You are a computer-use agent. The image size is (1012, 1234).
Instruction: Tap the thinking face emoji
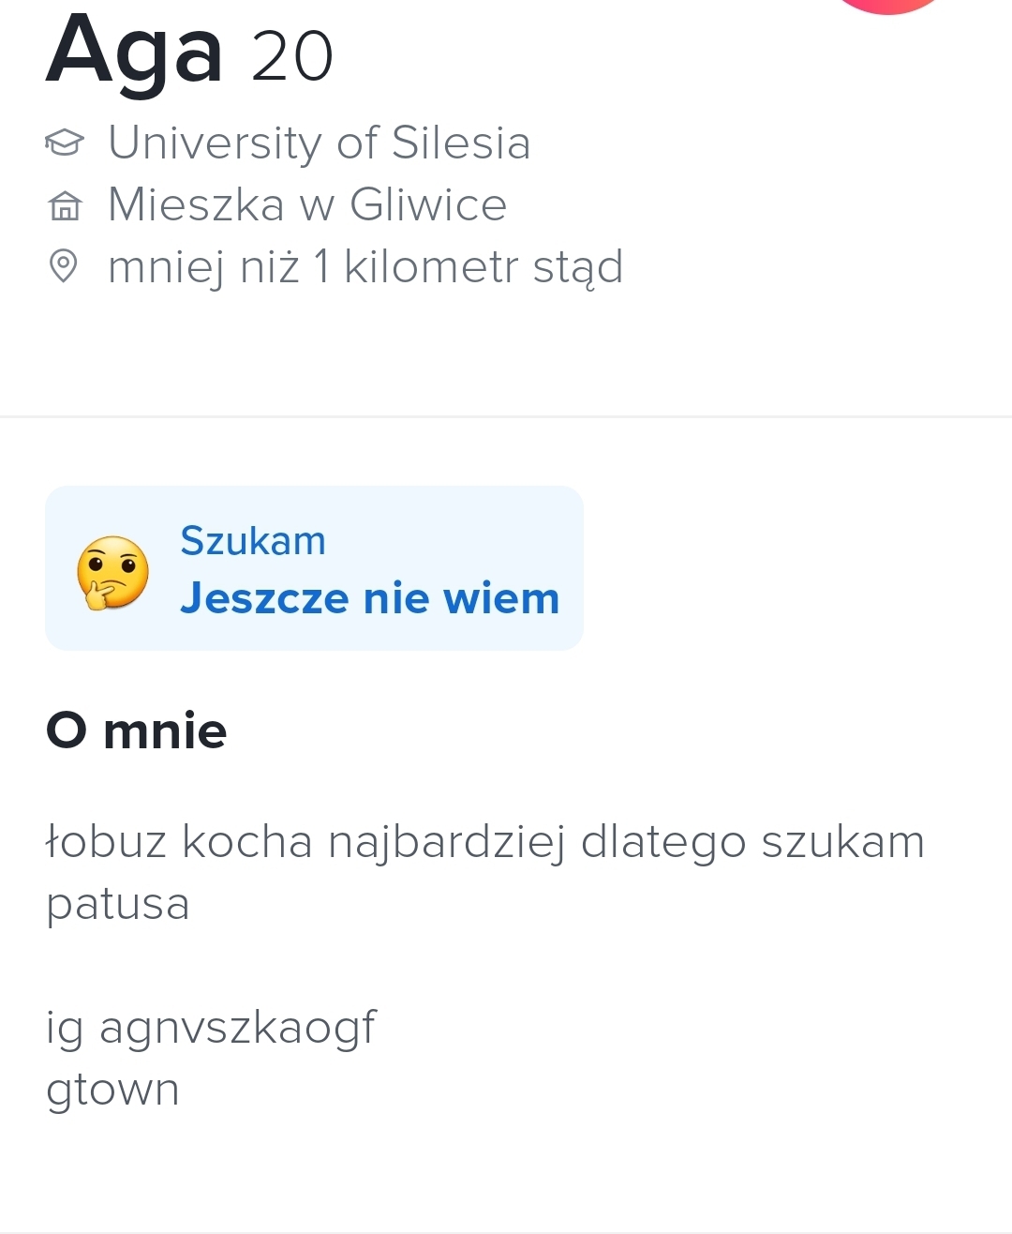click(x=112, y=572)
